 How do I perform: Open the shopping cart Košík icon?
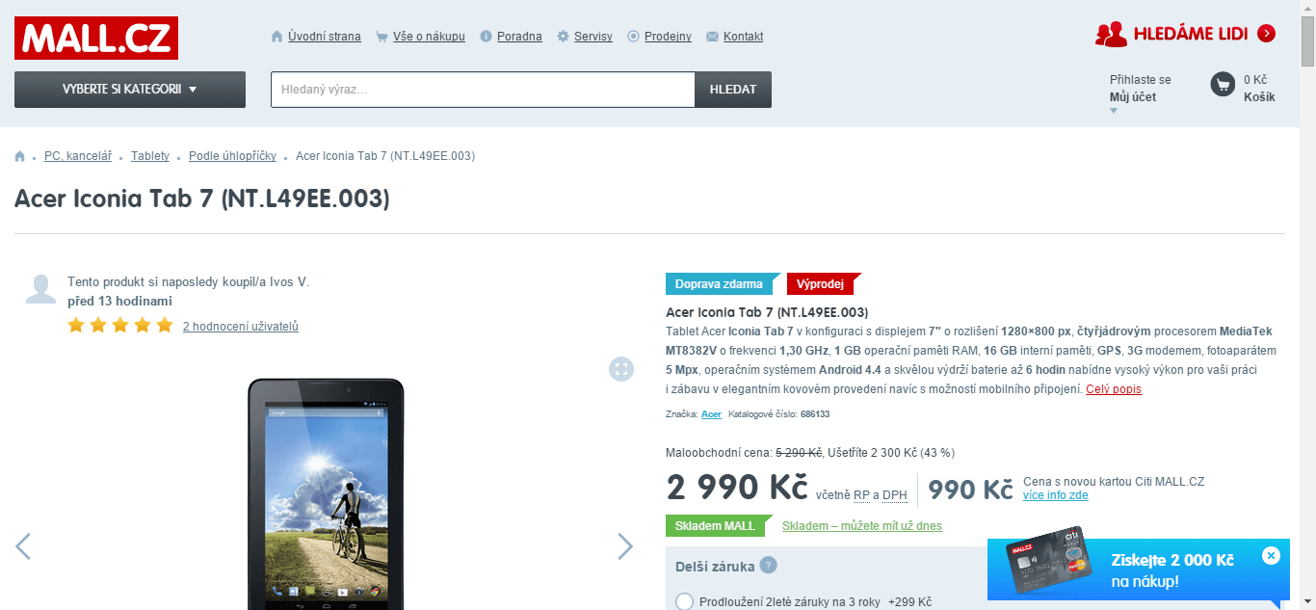click(x=1223, y=85)
